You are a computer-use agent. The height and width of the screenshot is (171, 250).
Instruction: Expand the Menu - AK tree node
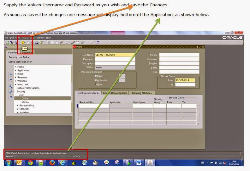click(x=15, y=85)
